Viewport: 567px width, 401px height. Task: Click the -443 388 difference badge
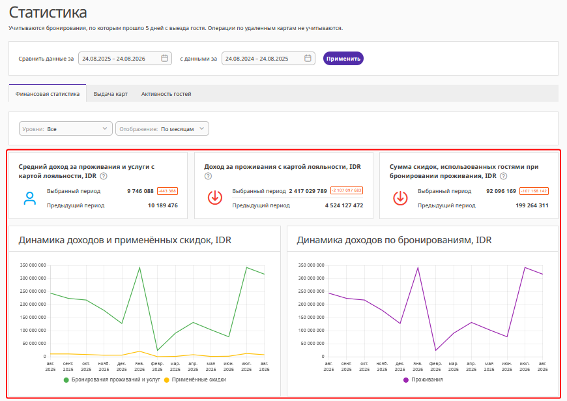point(167,191)
